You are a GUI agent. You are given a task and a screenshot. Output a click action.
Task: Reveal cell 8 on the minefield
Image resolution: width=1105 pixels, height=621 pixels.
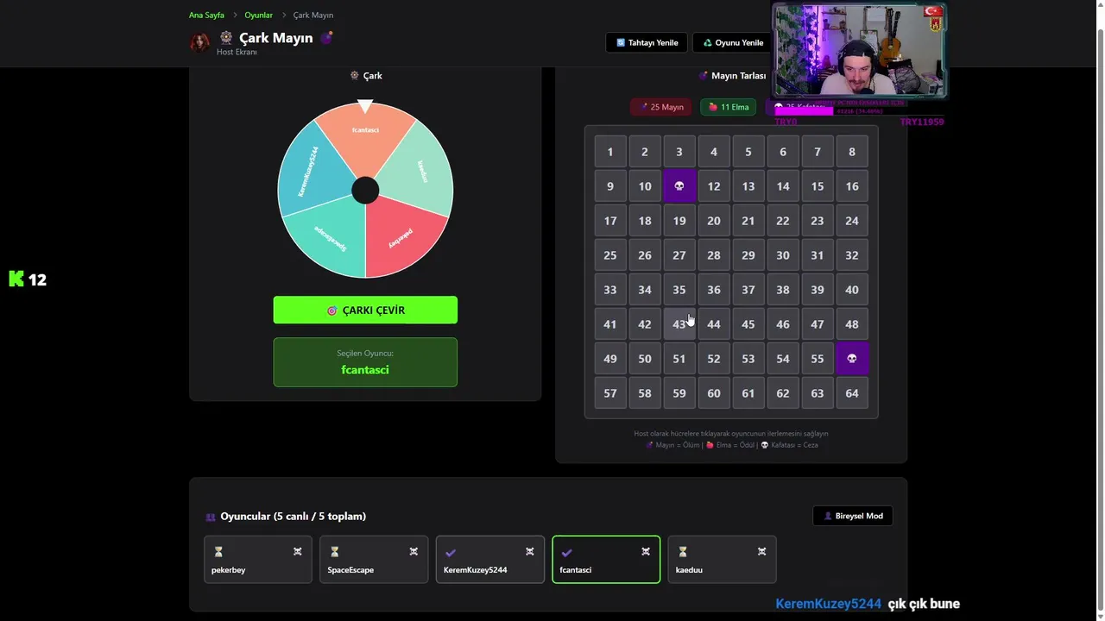coord(852,152)
